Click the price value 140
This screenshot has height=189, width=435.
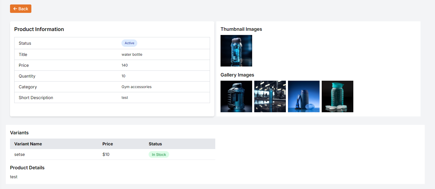(x=124, y=65)
